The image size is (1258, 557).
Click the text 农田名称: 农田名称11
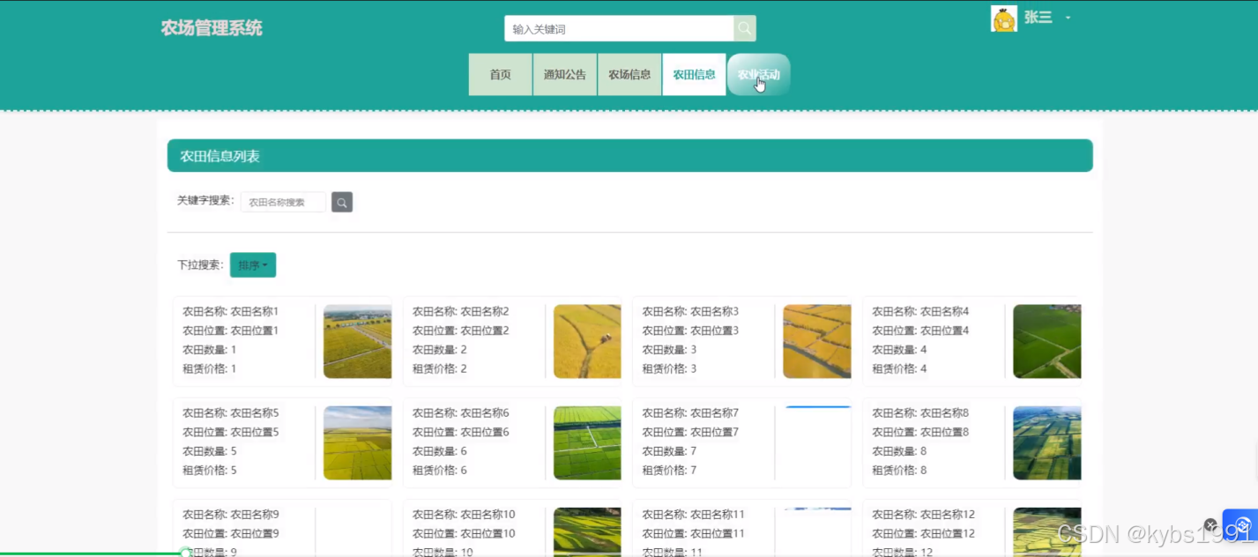[x=694, y=515]
